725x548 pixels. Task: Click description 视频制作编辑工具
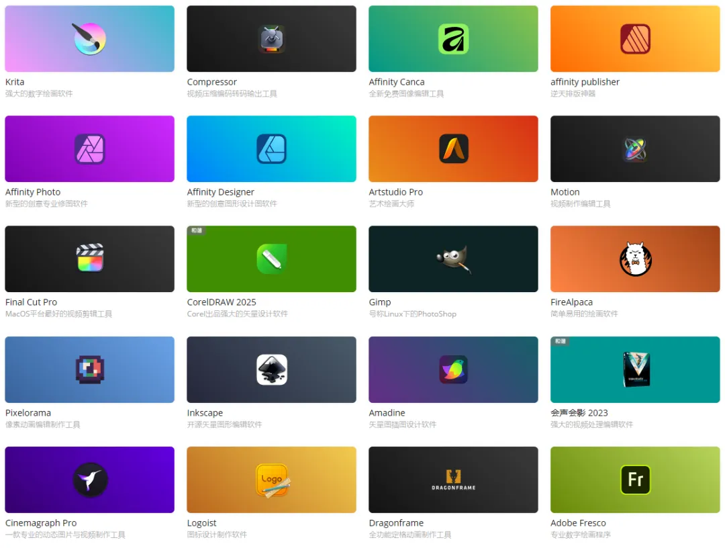point(580,203)
